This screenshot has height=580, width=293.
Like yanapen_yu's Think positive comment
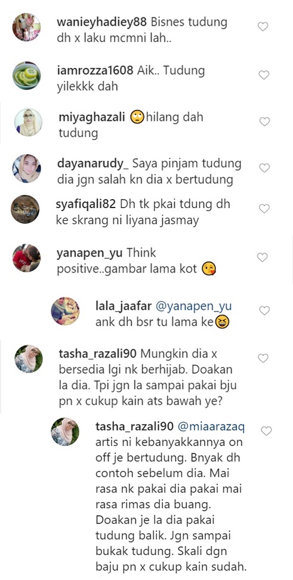(x=263, y=258)
